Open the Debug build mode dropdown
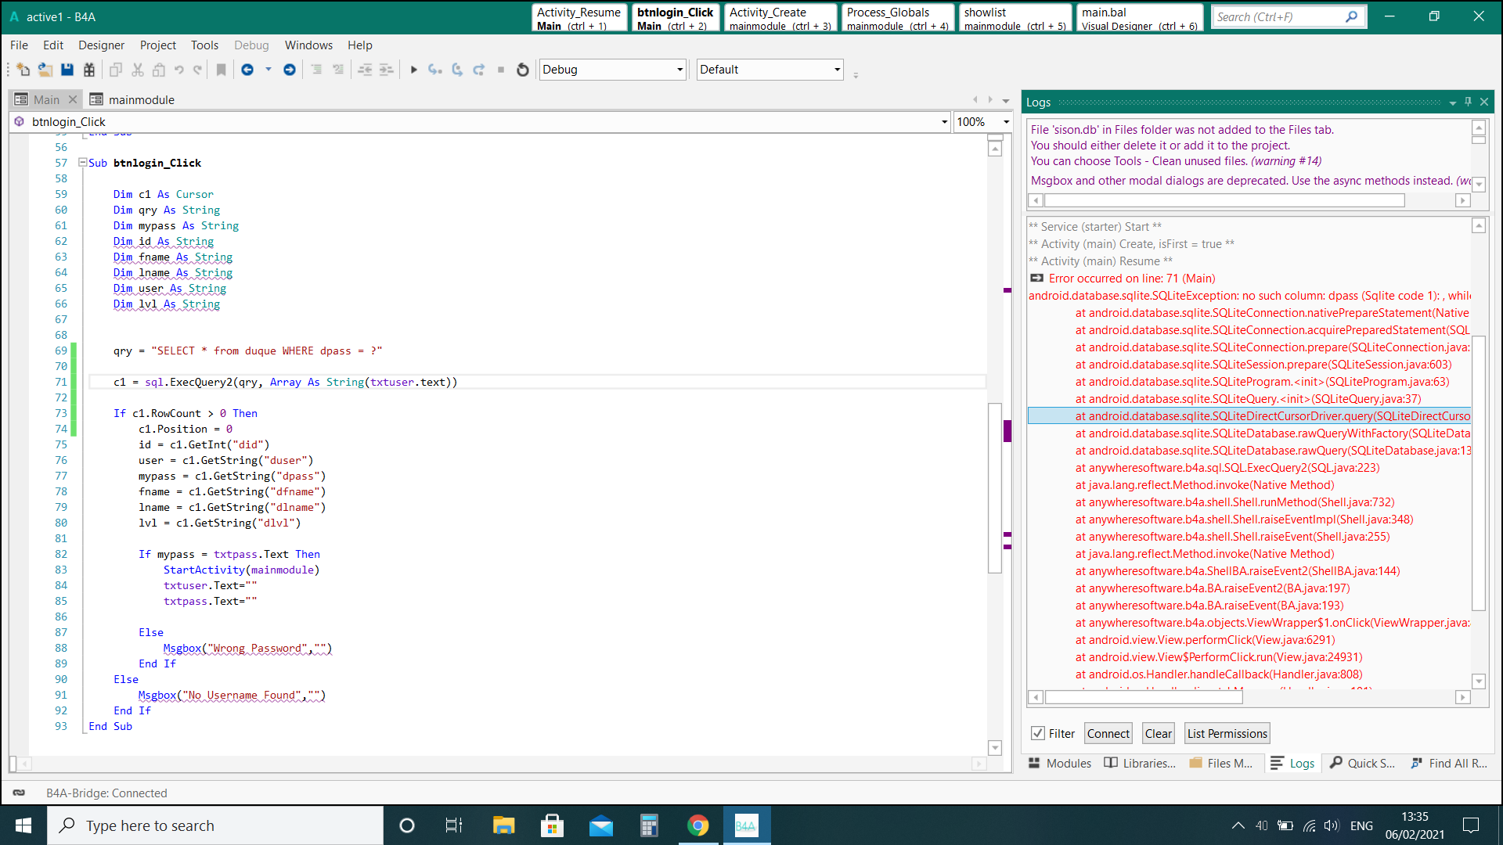Image resolution: width=1503 pixels, height=845 pixels. click(x=679, y=70)
